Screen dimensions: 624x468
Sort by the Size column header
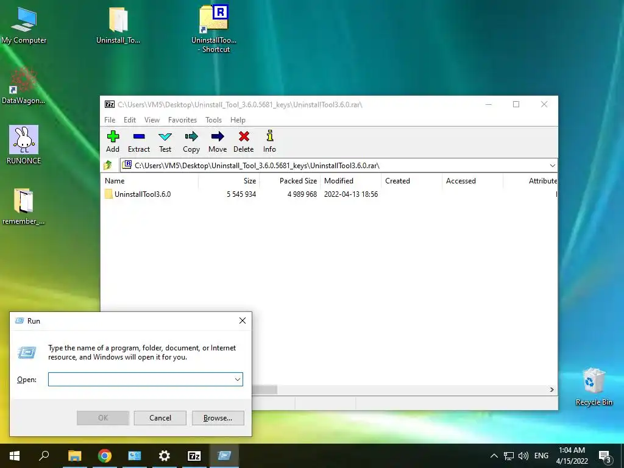(x=229, y=180)
